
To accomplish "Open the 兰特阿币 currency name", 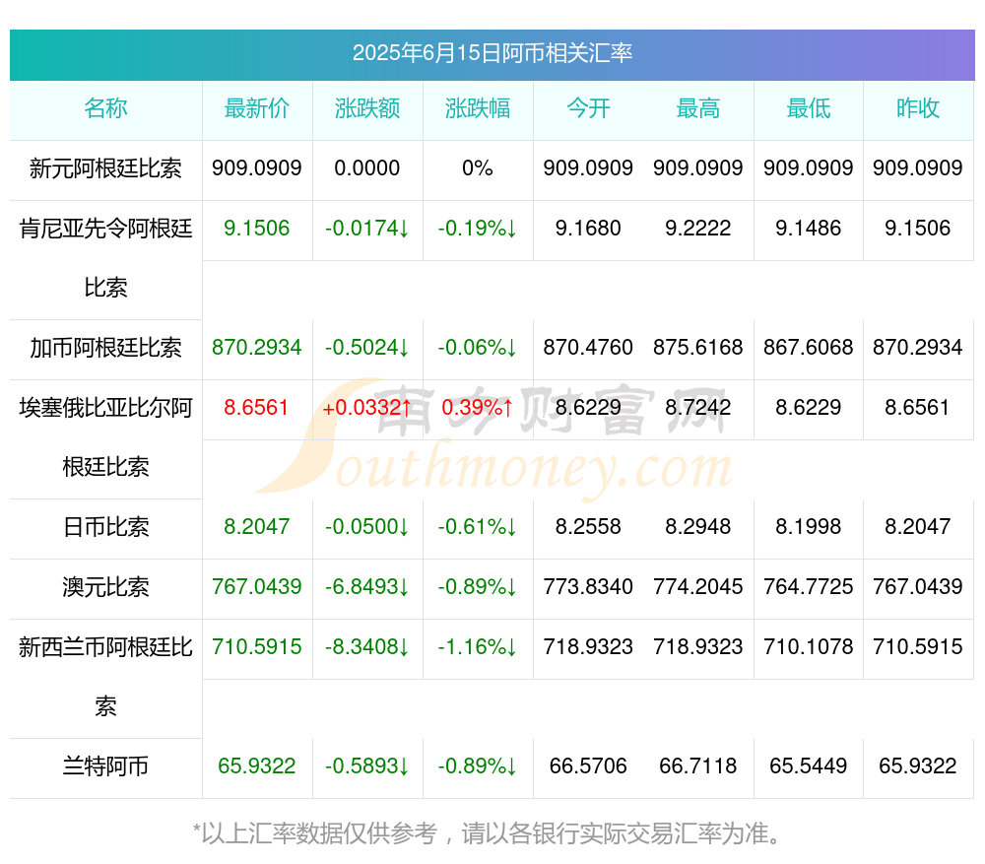I will (105, 766).
